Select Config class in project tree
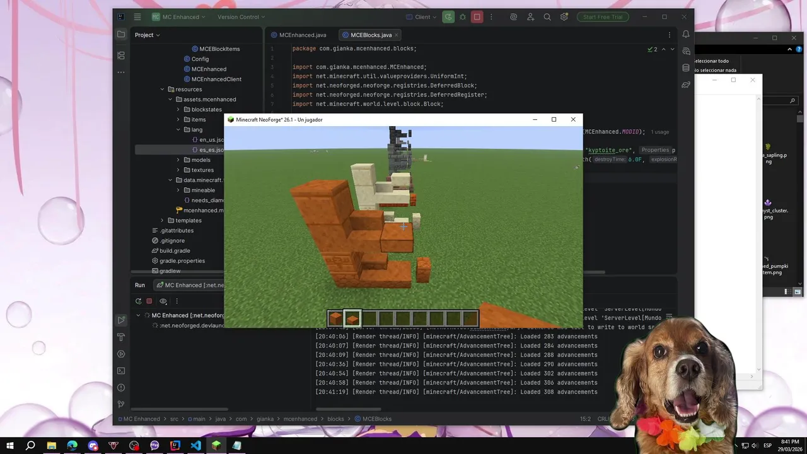 coord(196,59)
